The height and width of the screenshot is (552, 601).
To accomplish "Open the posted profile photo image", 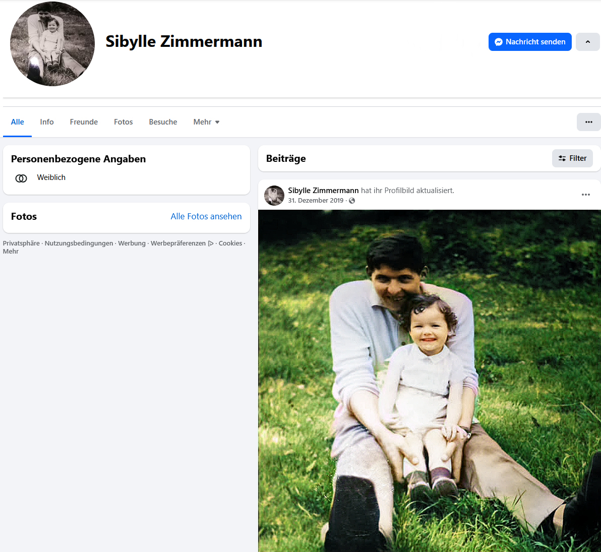I will click(429, 381).
